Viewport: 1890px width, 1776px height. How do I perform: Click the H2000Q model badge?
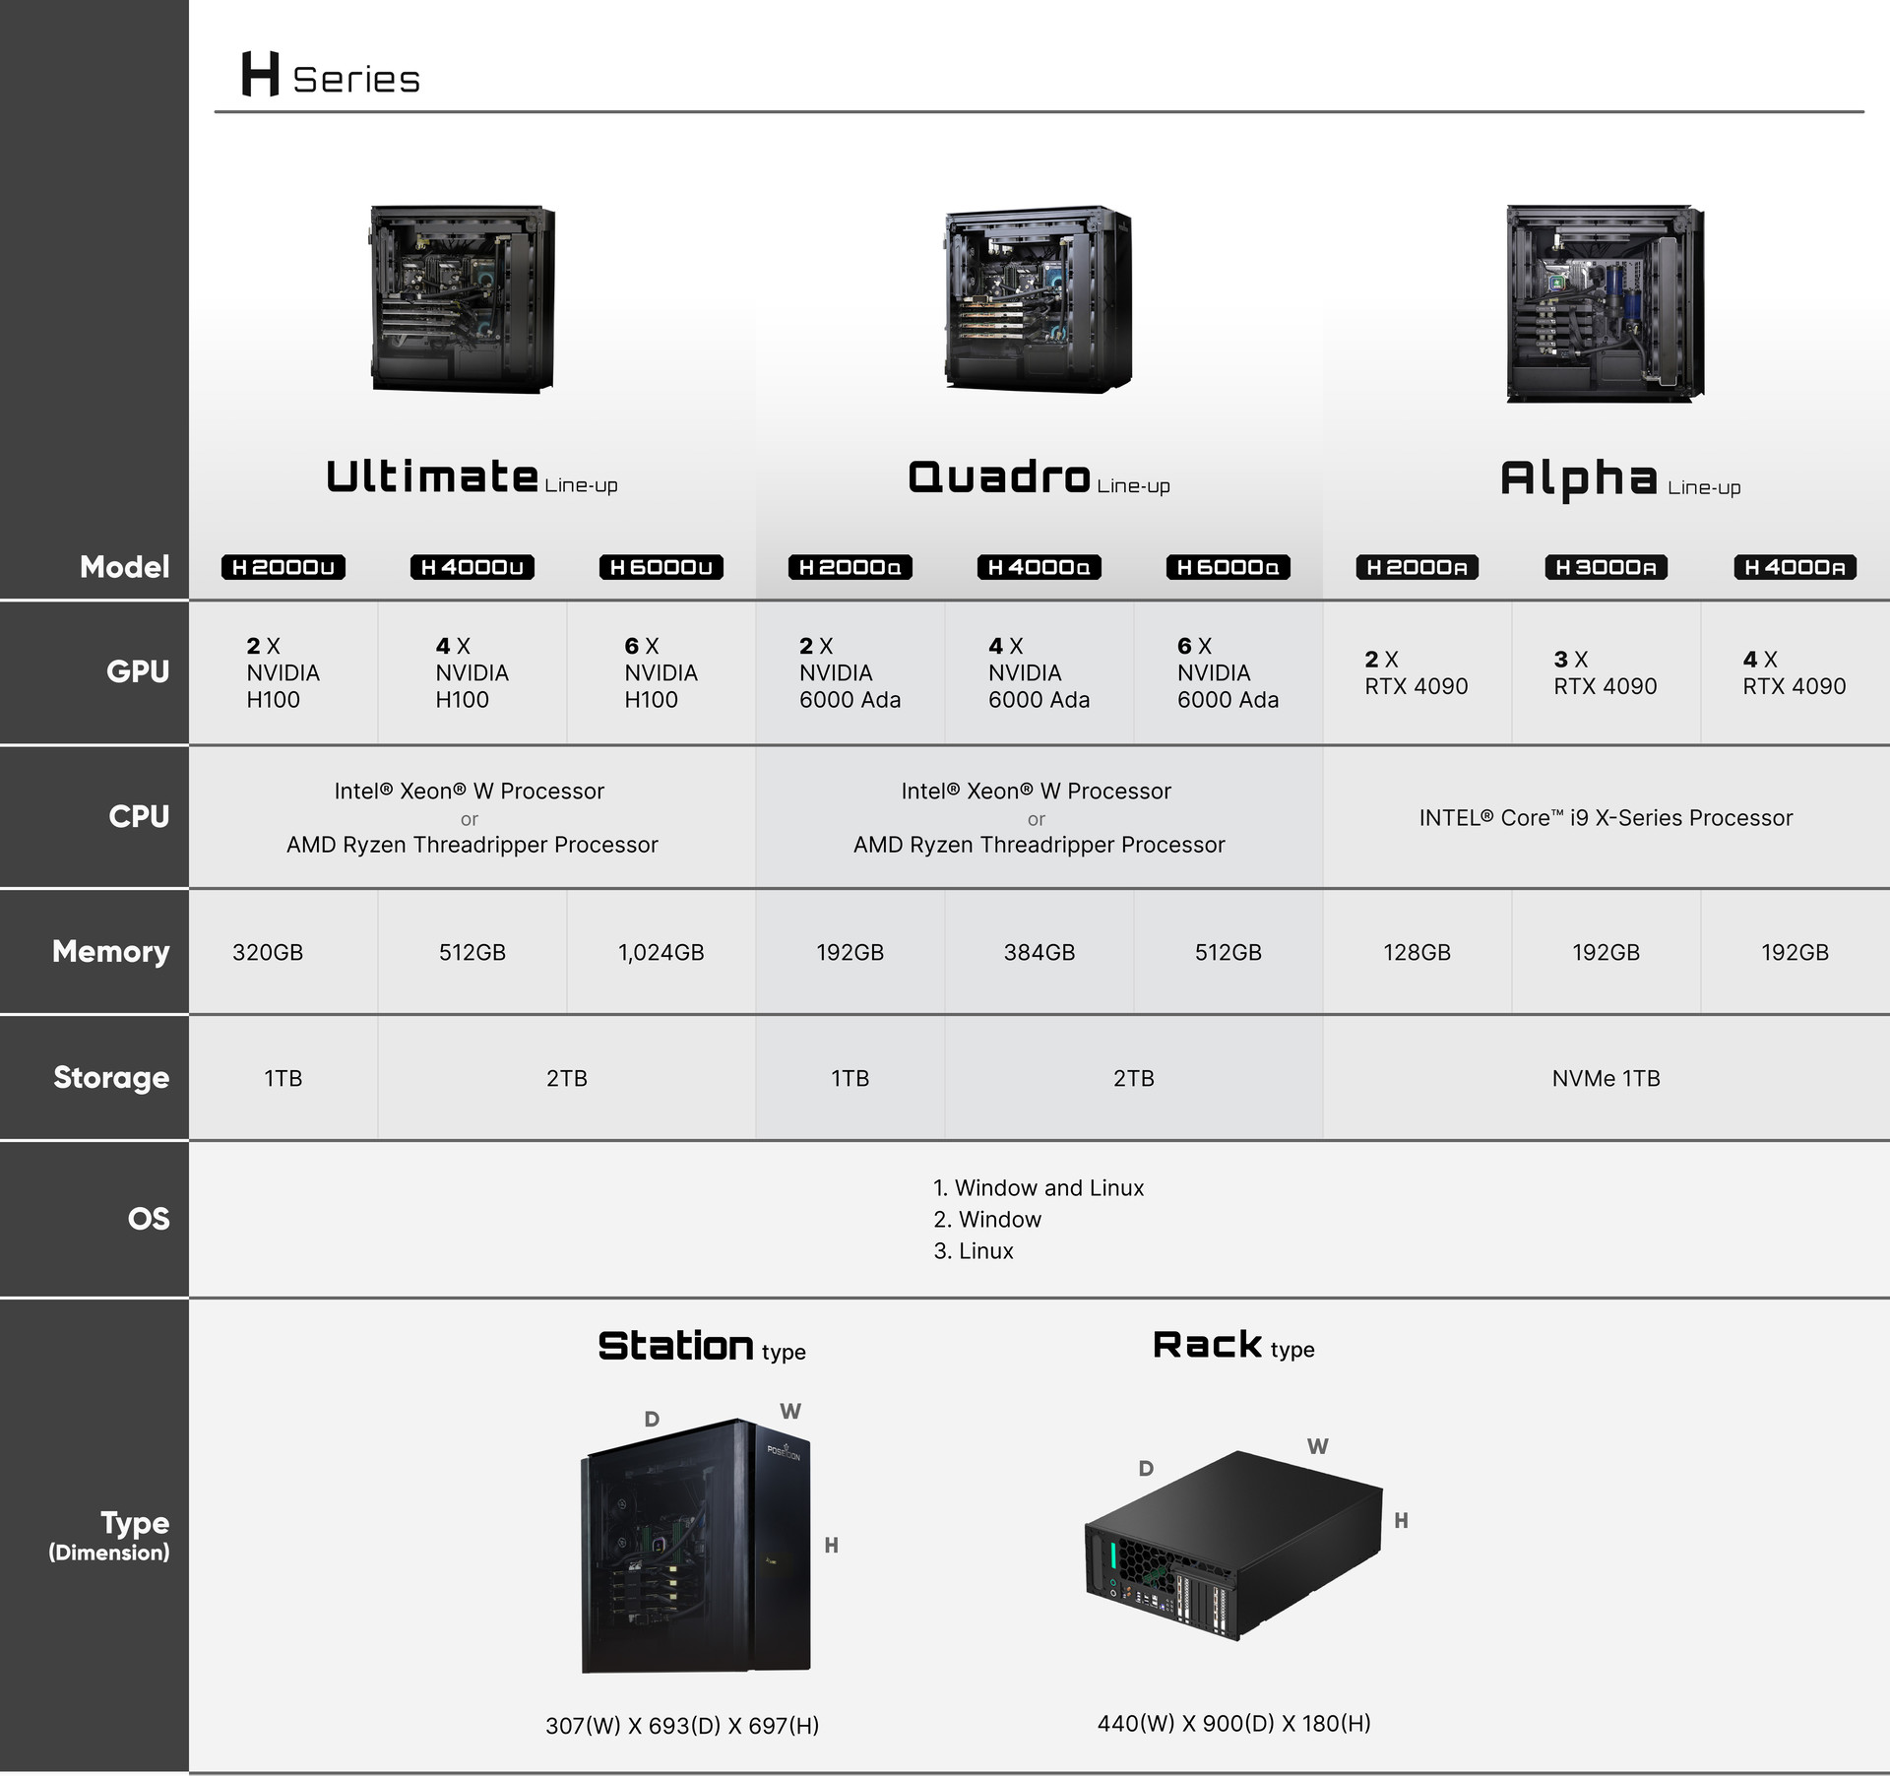(x=850, y=567)
